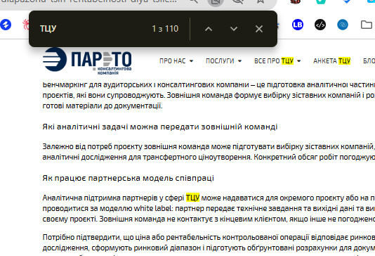Expand the ВСЕ ПРО ТЦУ menu
375x256 pixels.
(x=277, y=61)
